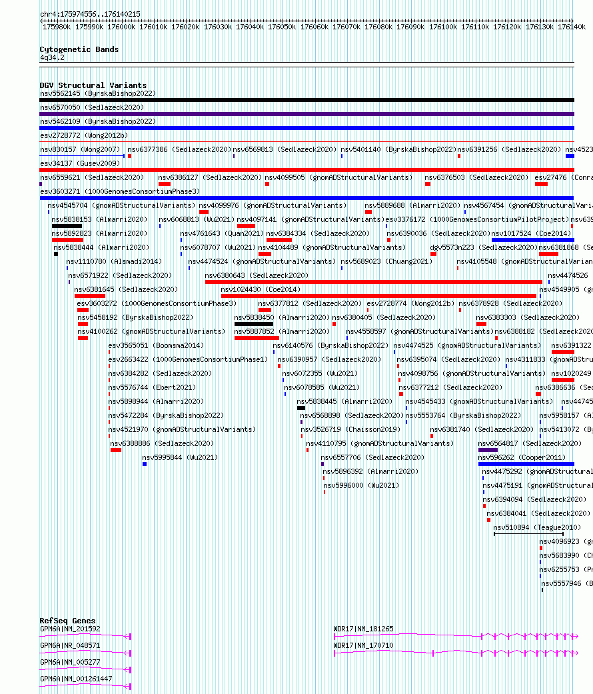Select the black nsv5562145 variant bar
The image size is (593, 694).
coord(306,100)
